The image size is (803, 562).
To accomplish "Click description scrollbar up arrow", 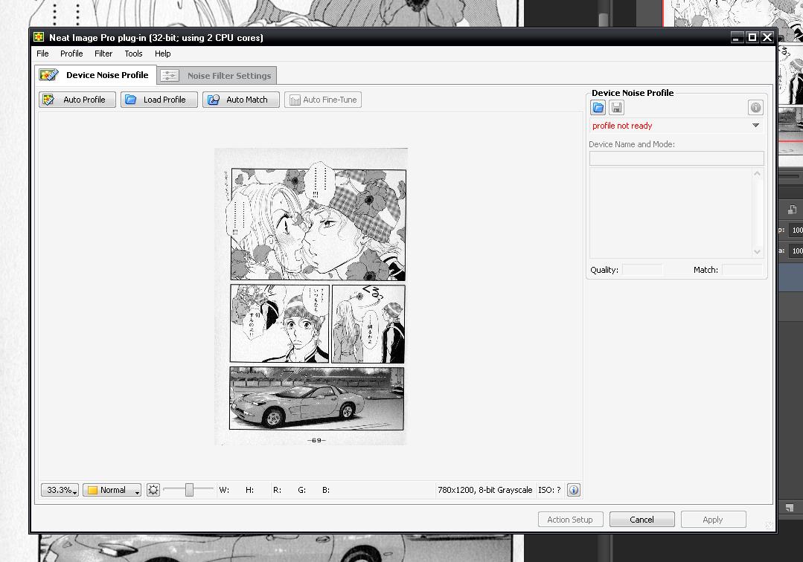I will click(758, 174).
